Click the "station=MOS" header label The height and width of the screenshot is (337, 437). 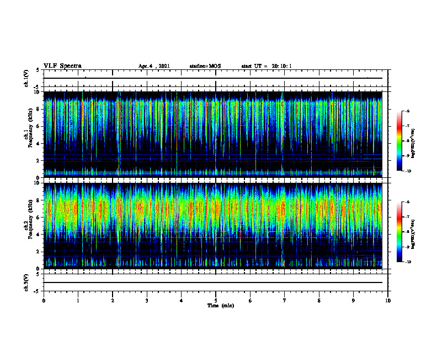pyautogui.click(x=205, y=66)
